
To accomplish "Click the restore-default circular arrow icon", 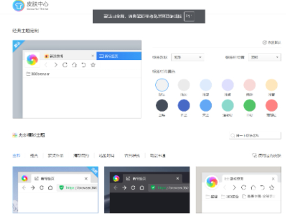I will (x=264, y=43).
